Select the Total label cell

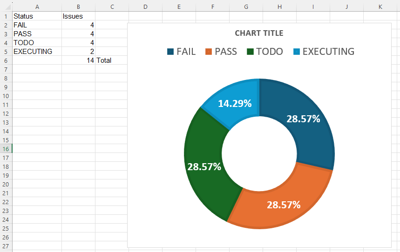[x=112, y=60]
